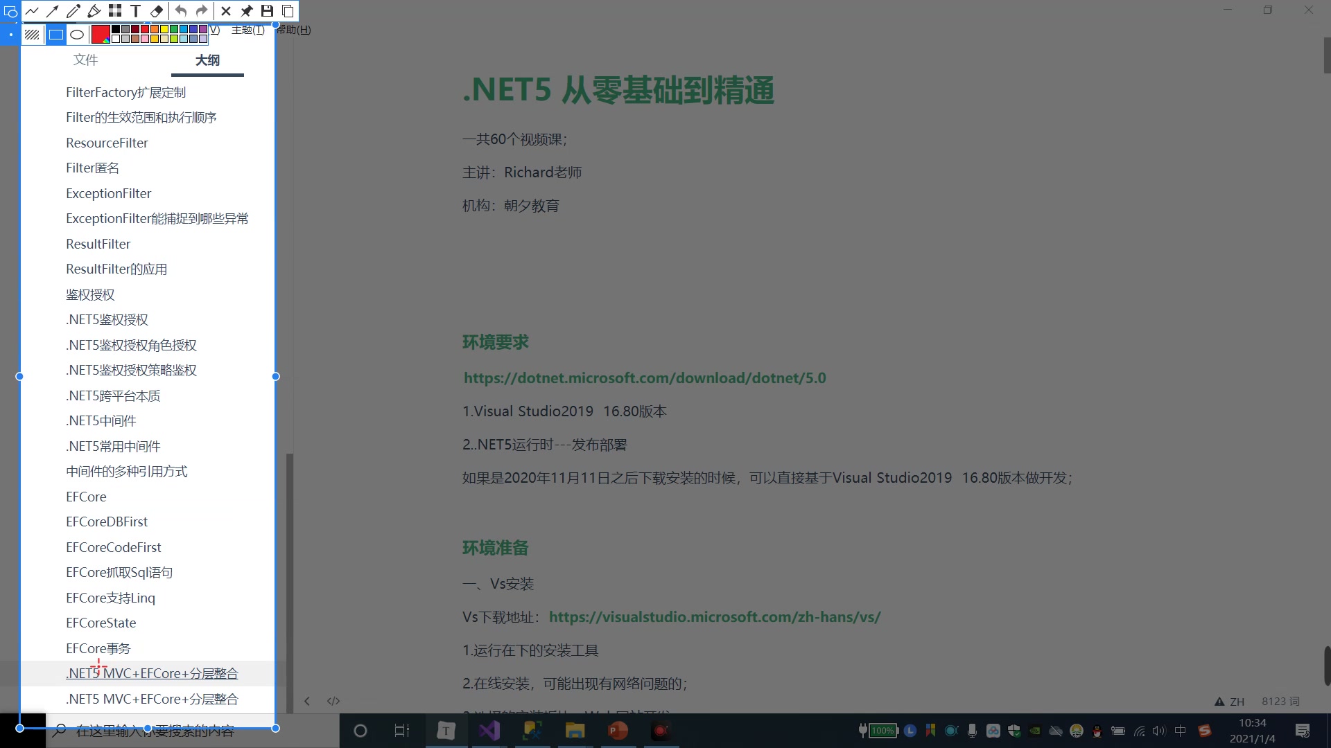
Task: Jump to ExceptionFilter能捕捉到哪些异常 outline entry
Action: pos(157,218)
